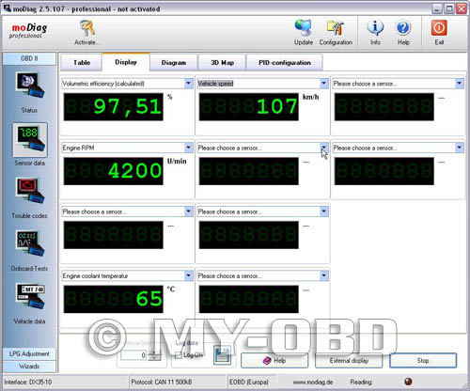Click the 65 °C coolant display

(x=113, y=299)
